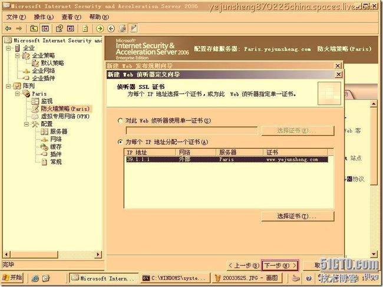Screen dimensions: 383x287
Task: Click tree pane horizontal scrollbar right arrow
Action: 98,255
